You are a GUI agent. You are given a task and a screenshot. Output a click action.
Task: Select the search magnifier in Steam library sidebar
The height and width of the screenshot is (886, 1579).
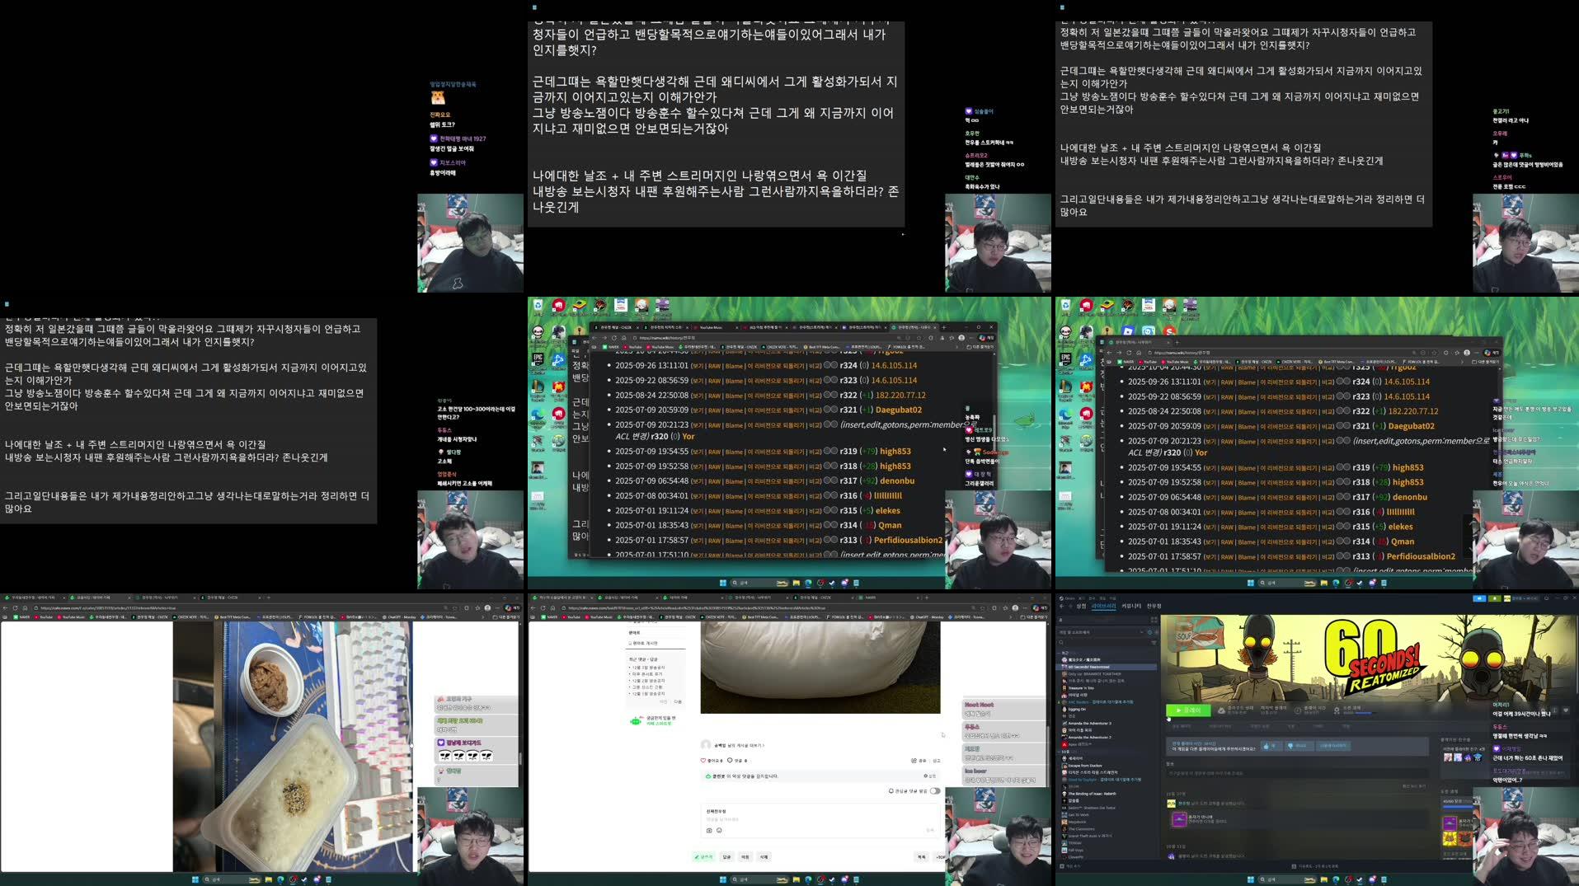1060,641
